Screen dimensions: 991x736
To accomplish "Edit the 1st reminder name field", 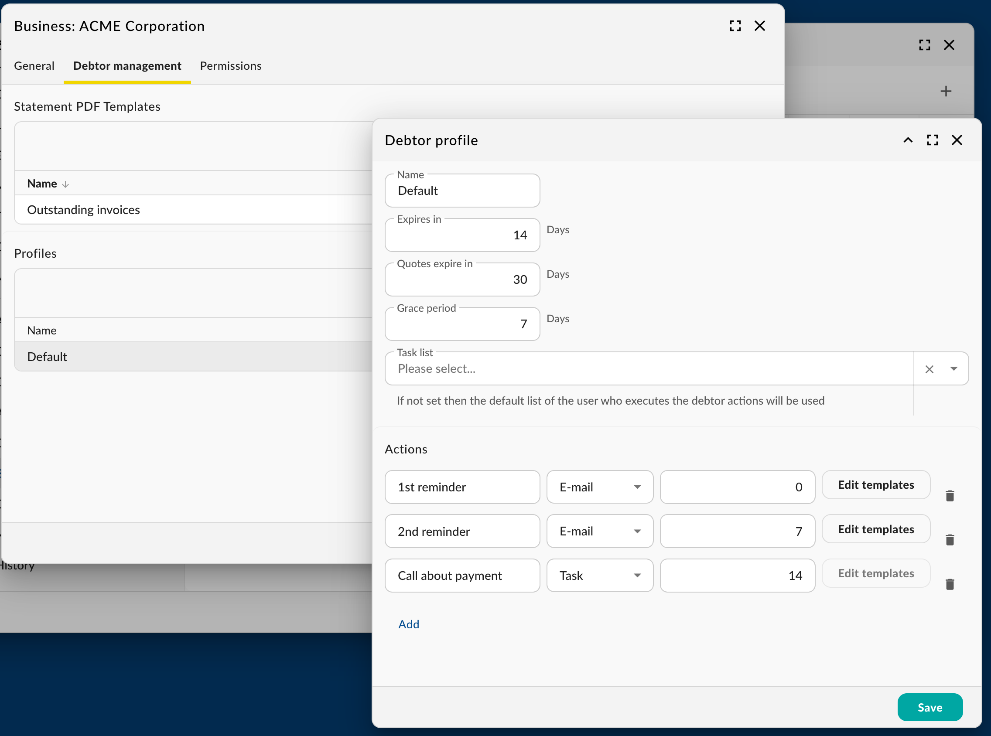I will (462, 487).
